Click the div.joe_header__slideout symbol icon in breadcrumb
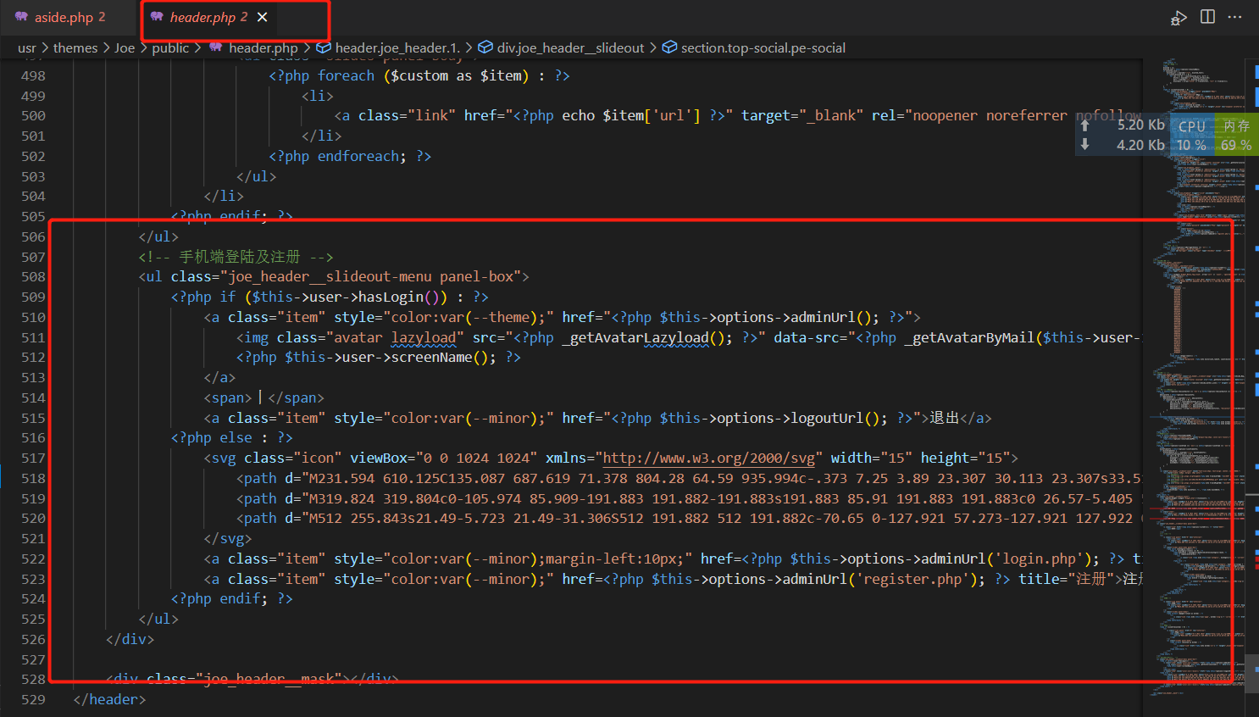 click(485, 47)
